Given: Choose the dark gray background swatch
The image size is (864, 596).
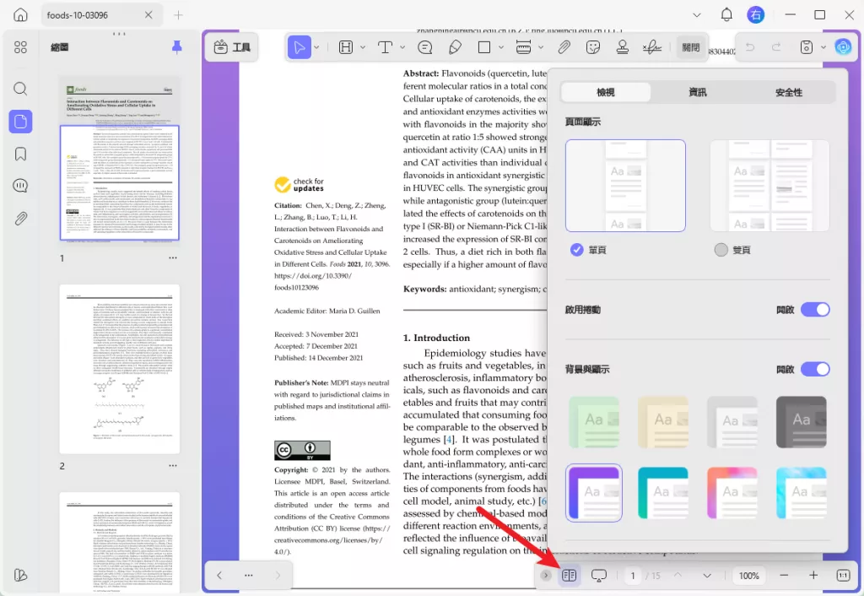Looking at the screenshot, I should pyautogui.click(x=802, y=422).
